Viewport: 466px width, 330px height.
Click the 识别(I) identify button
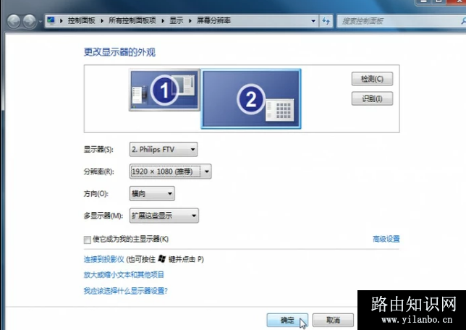click(x=372, y=98)
